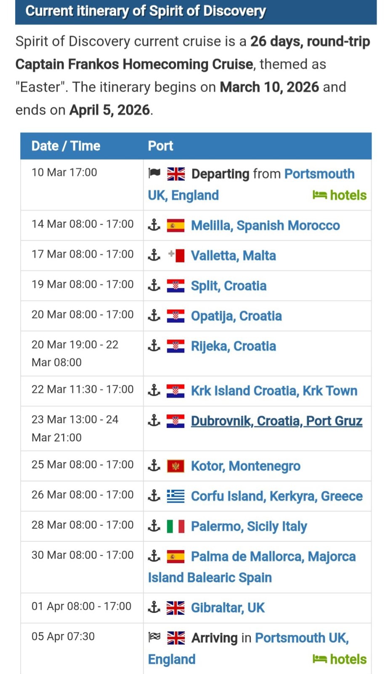
Task: Open the Portsmouth UK, England departure link
Action: point(319,174)
